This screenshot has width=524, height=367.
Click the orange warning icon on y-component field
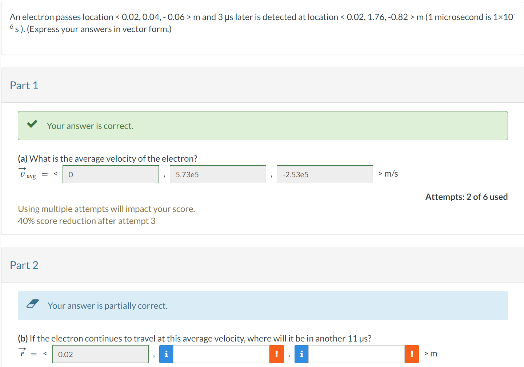pos(276,354)
